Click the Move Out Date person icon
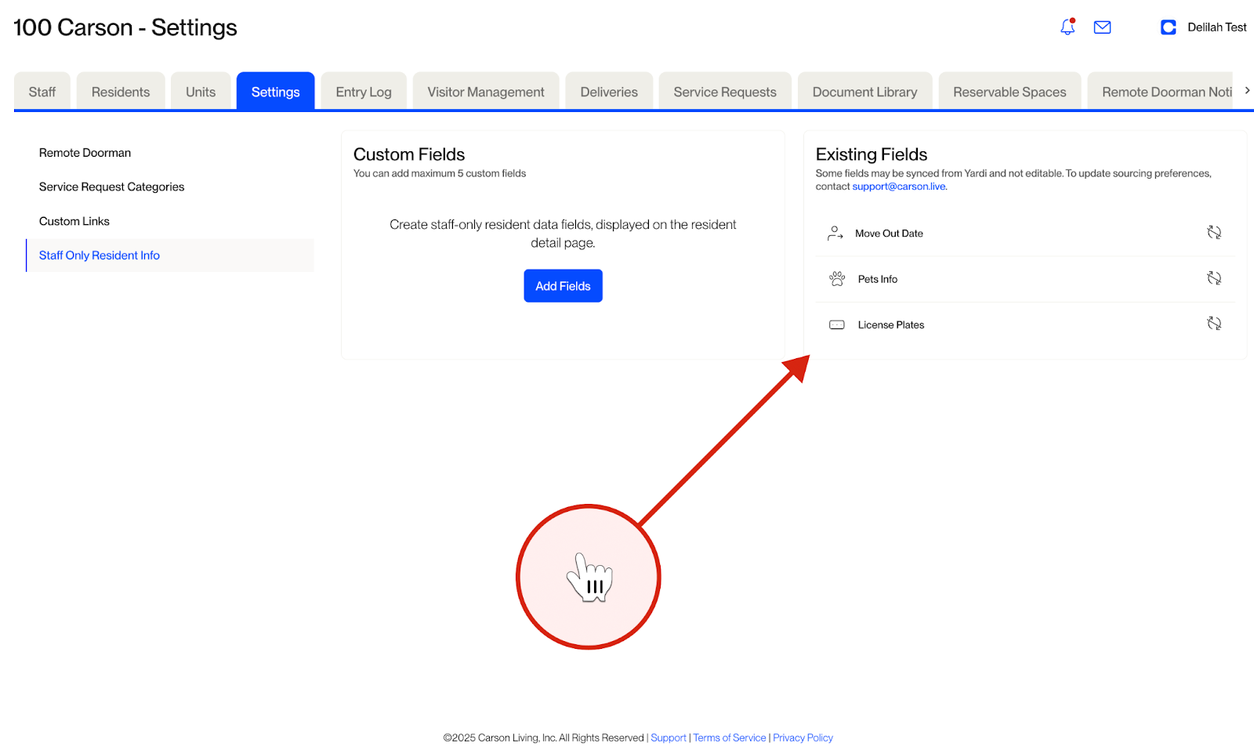The image size is (1254, 750). [835, 233]
